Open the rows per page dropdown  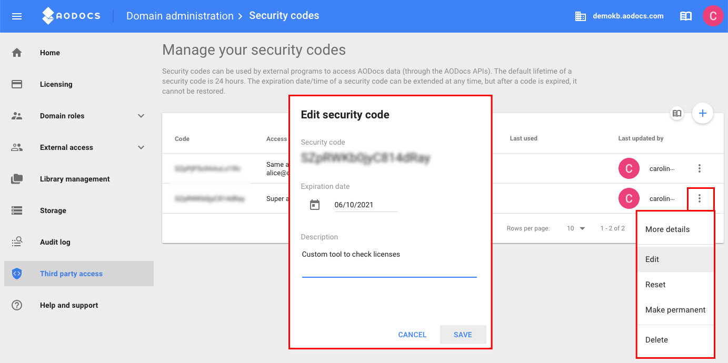(x=576, y=228)
